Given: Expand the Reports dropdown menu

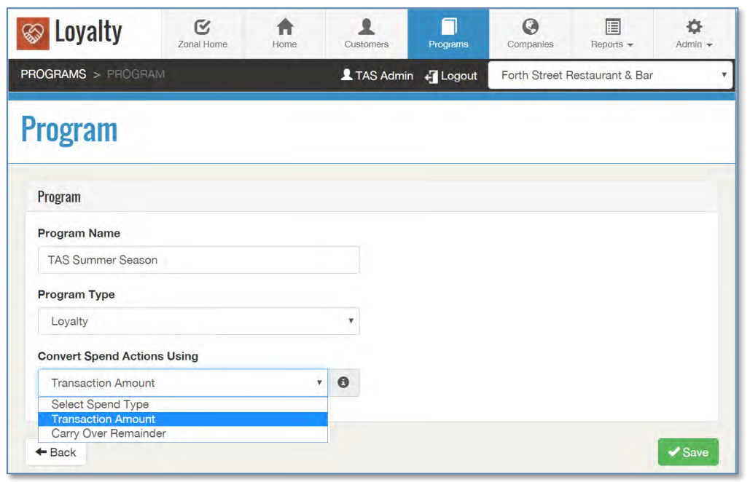Looking at the screenshot, I should click(x=612, y=34).
